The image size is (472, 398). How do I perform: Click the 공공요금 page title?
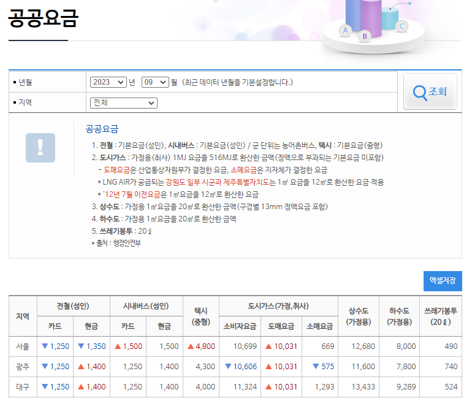[43, 18]
